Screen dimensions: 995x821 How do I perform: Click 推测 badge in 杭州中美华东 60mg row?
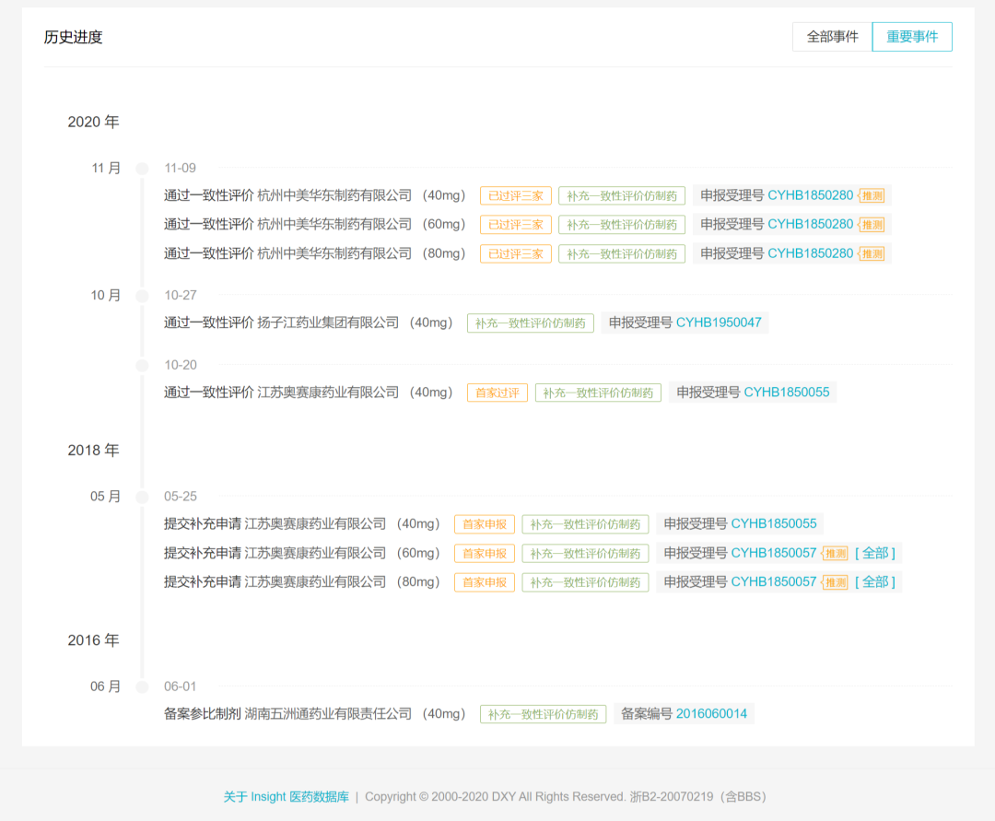pyautogui.click(x=872, y=225)
